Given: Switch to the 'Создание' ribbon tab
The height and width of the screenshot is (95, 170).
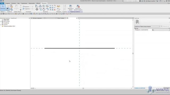Looking at the screenshot, I should pos(7,3).
